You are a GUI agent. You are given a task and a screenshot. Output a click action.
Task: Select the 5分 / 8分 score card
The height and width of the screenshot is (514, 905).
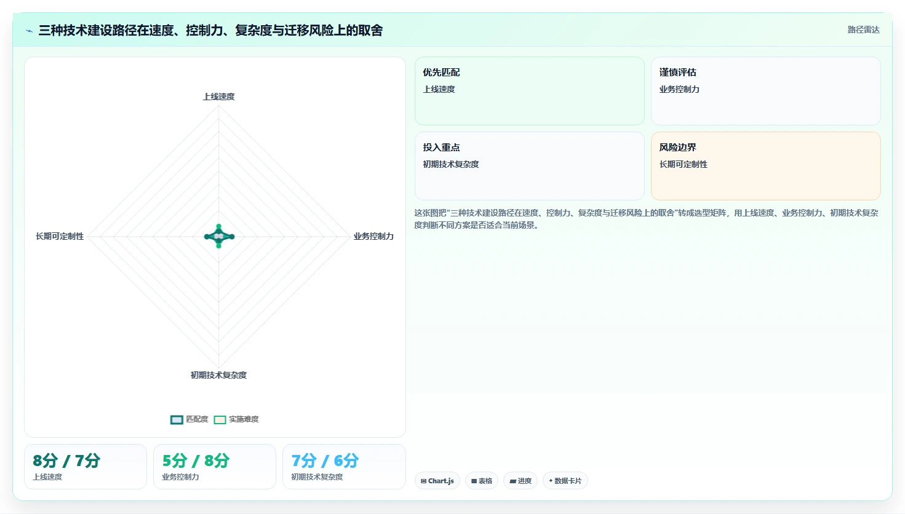215,467
